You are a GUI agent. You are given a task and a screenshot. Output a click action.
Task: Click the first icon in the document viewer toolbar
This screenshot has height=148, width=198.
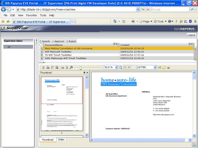coord(43,67)
